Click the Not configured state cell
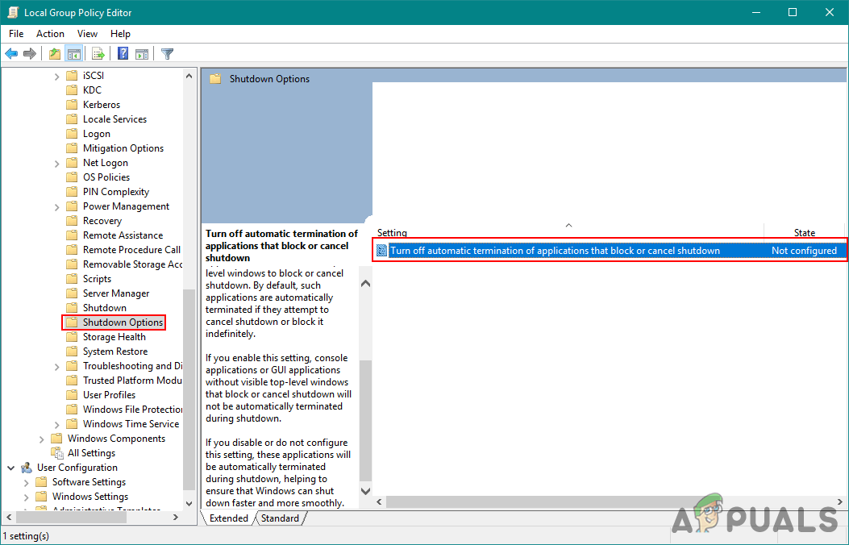 point(804,251)
